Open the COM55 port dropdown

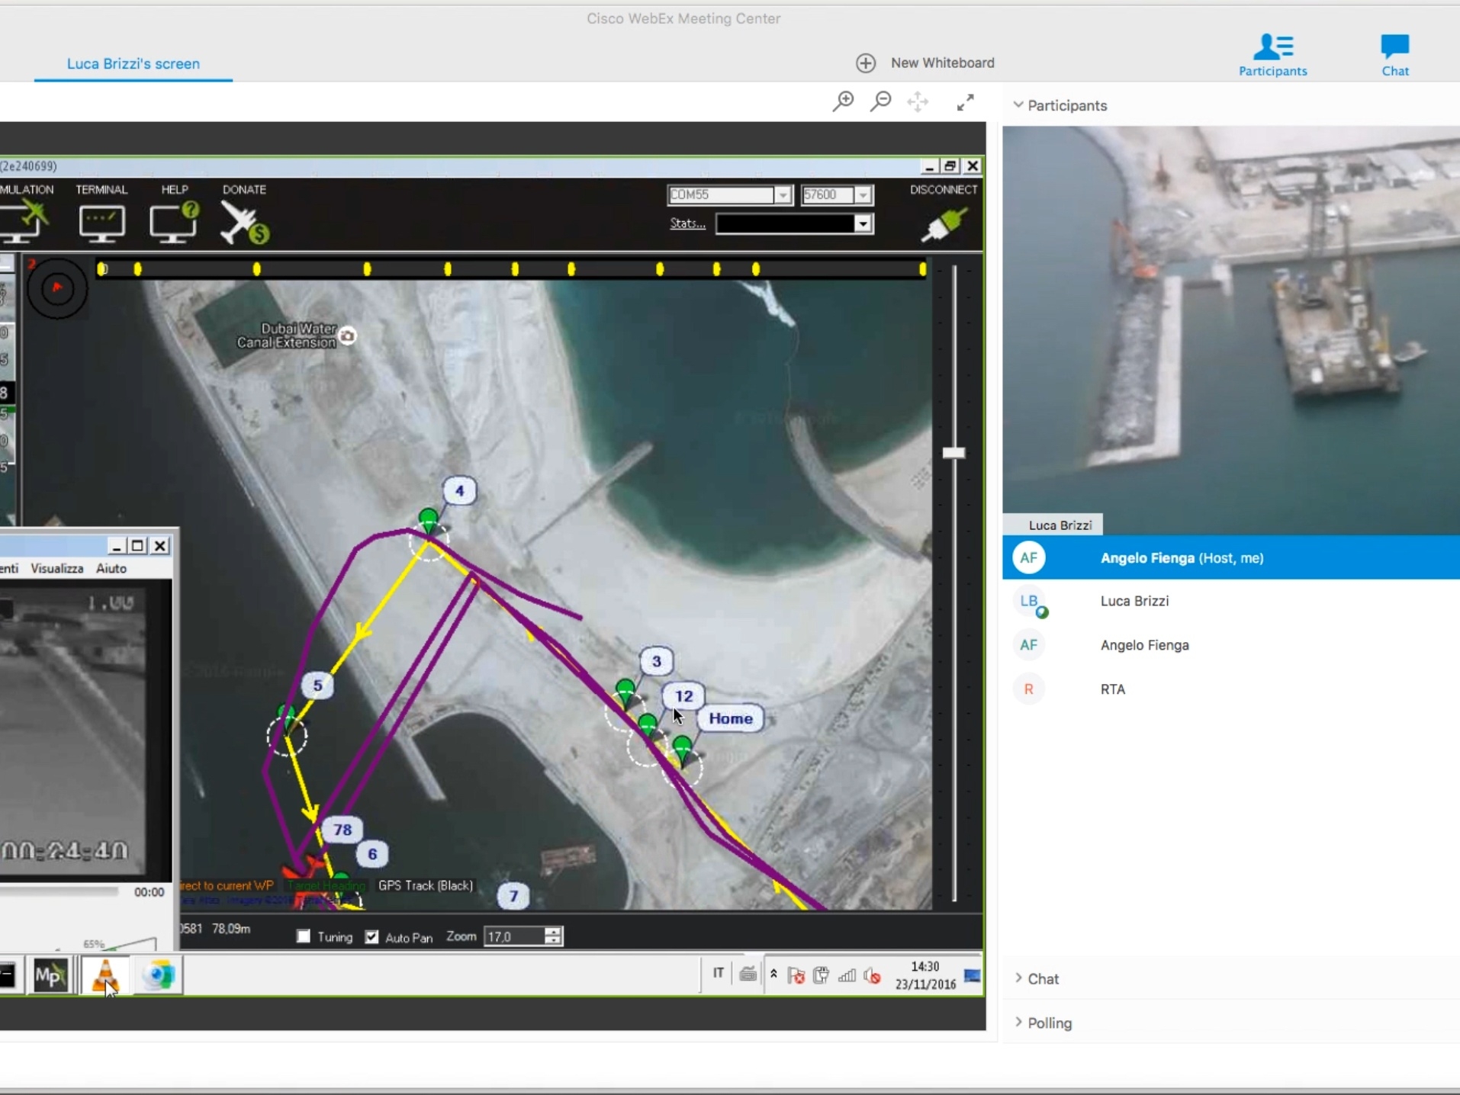[783, 195]
